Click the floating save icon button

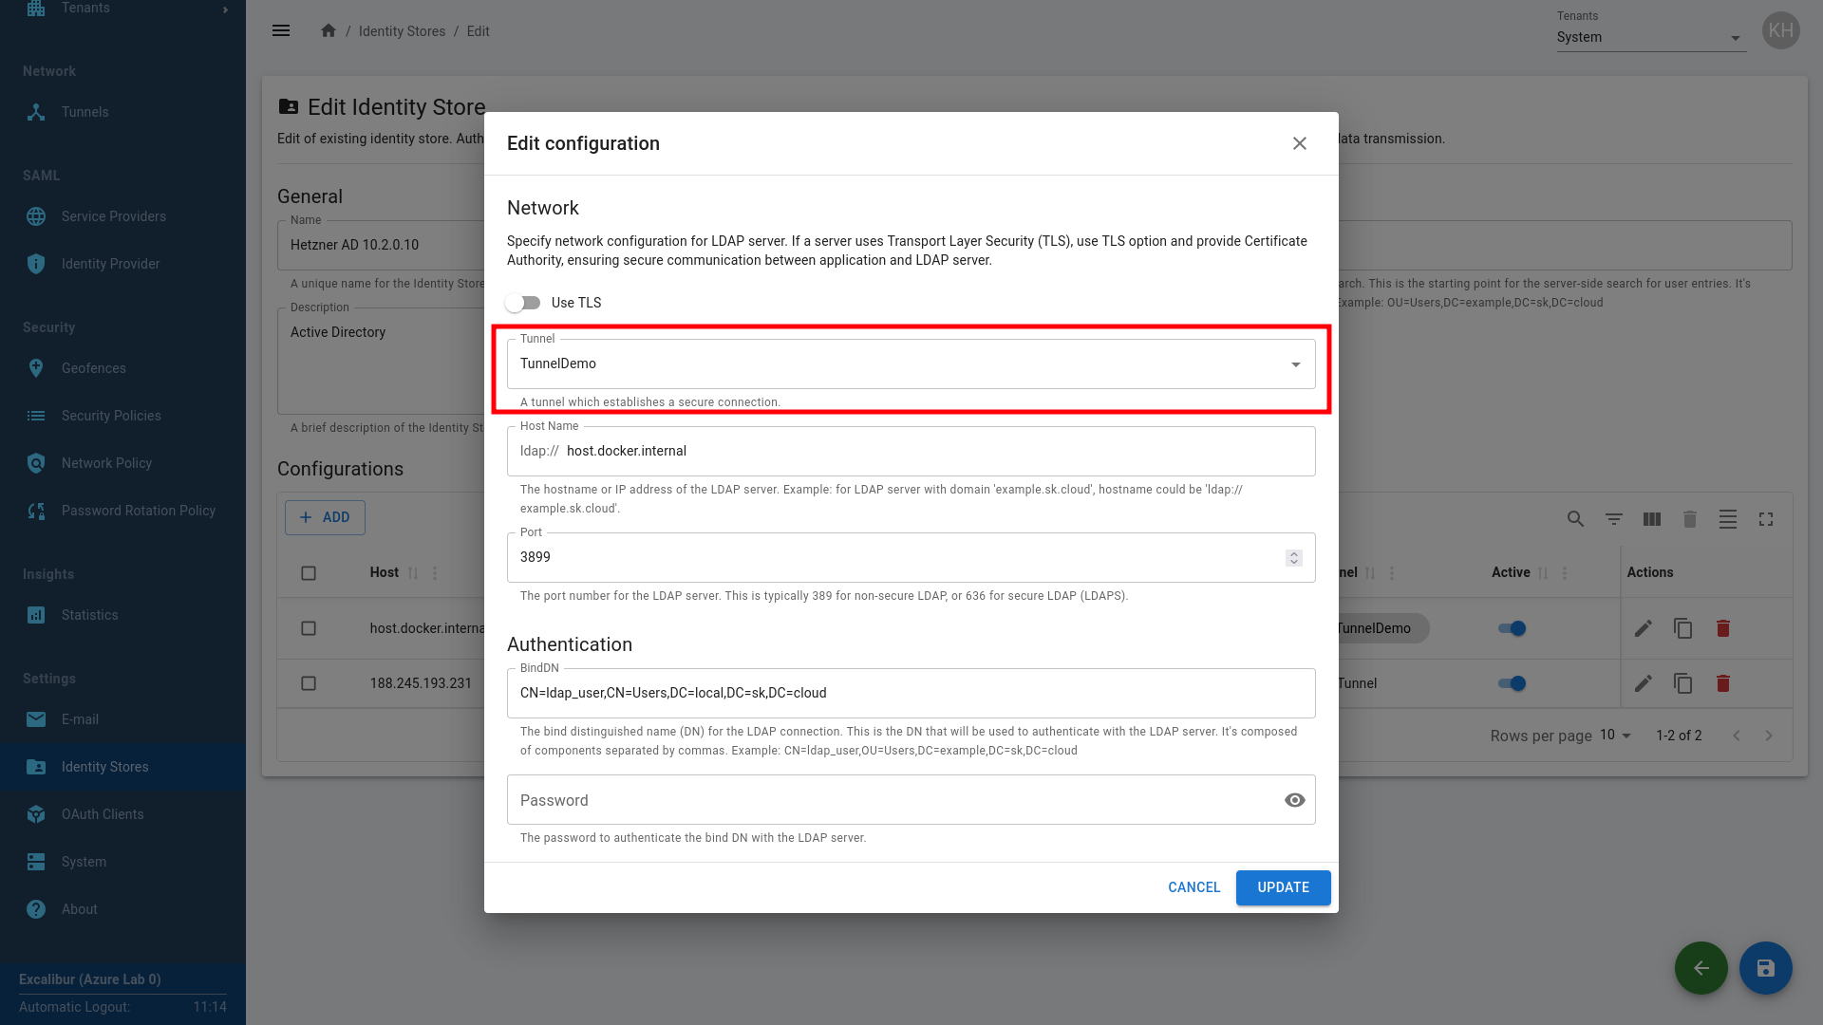1765,968
